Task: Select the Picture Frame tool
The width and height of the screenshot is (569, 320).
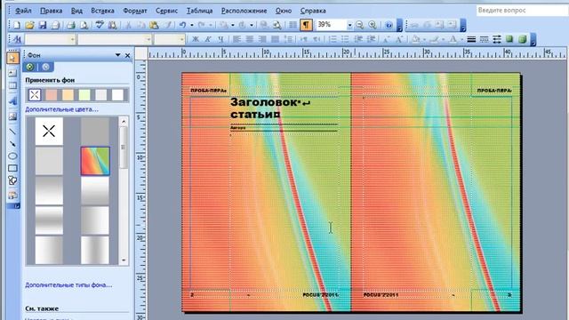Action: (x=12, y=116)
